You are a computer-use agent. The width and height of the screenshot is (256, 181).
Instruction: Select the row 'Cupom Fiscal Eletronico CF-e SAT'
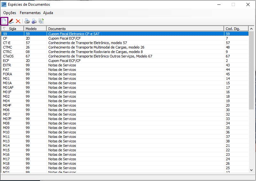125,34
